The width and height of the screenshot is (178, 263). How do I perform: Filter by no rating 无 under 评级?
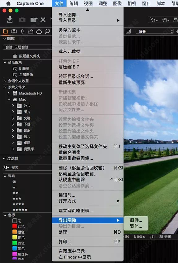(14, 181)
